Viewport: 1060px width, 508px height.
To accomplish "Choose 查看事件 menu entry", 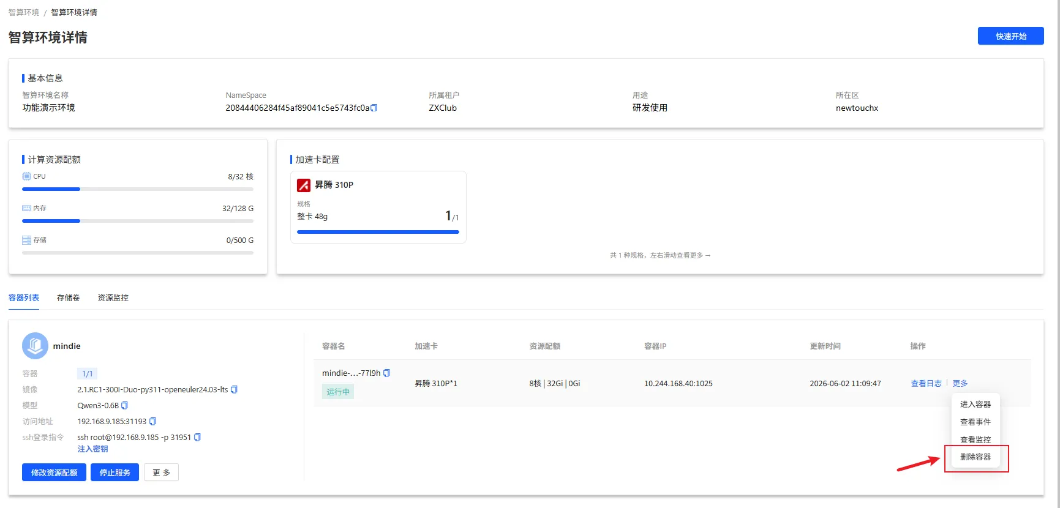I will (x=975, y=422).
